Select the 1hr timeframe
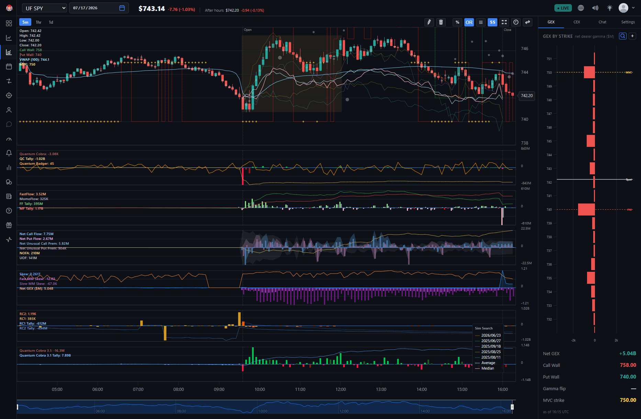Screen dimensions: 641x419 tap(38, 22)
